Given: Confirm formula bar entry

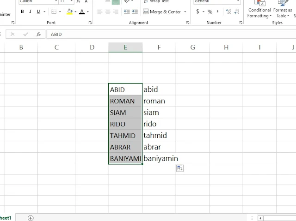Looking at the screenshot, I should click(25, 34).
